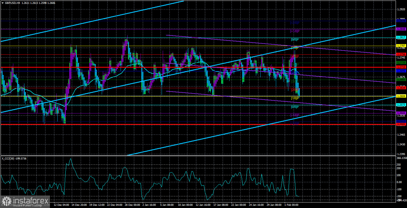Click the cyan 1.2817 price tag
The image size is (407, 208).
401,37
